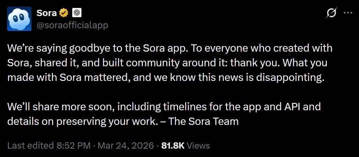This screenshot has width=359, height=157.
Task: Open the three-dot More options menu
Action: (348, 13)
